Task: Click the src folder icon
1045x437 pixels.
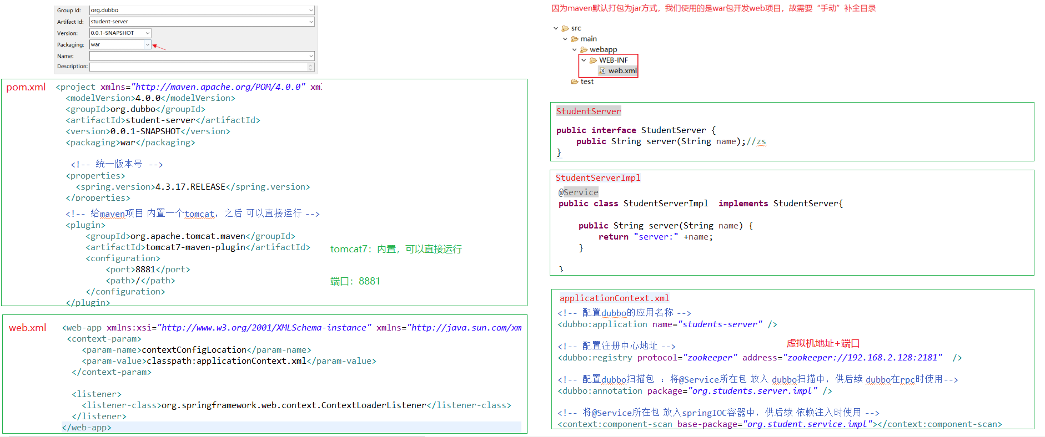Action: point(565,28)
